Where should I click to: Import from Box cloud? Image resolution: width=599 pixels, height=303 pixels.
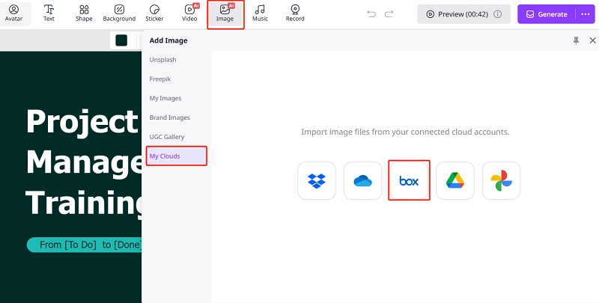coord(409,180)
